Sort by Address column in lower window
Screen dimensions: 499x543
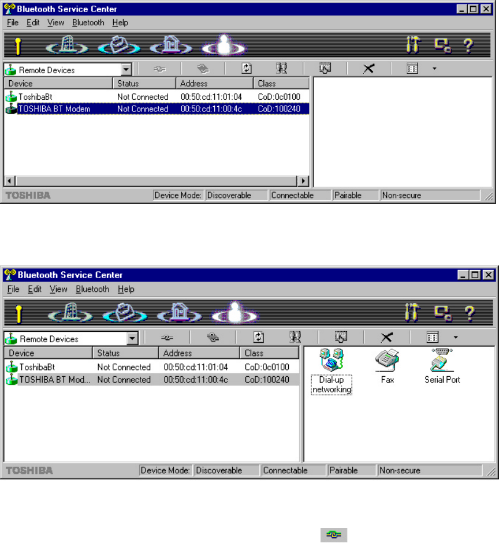[x=199, y=353]
